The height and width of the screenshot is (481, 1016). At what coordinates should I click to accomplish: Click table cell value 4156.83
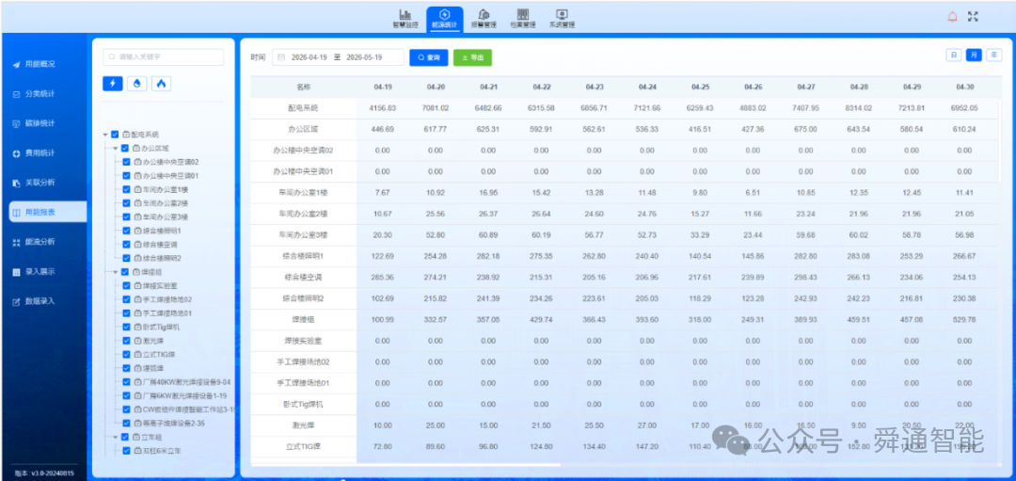pos(383,108)
